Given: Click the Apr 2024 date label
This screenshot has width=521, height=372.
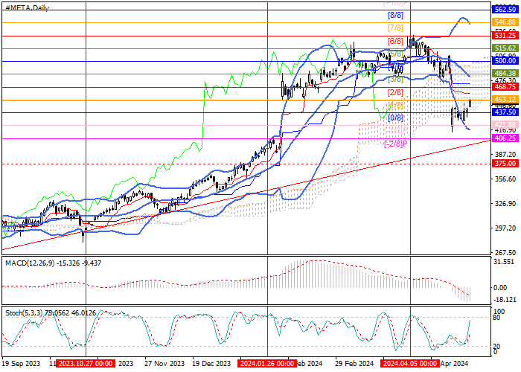Looking at the screenshot, I should [454, 364].
